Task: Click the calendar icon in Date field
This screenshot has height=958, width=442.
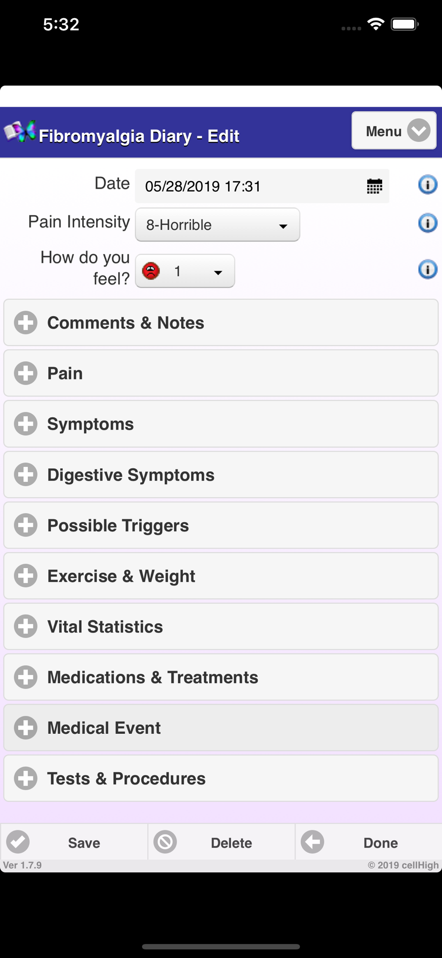Action: 375,186
